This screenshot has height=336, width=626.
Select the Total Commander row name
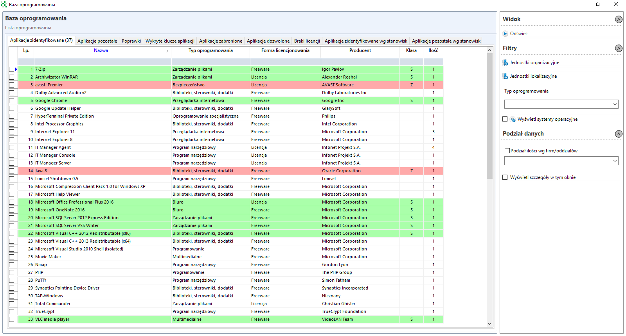point(53,304)
